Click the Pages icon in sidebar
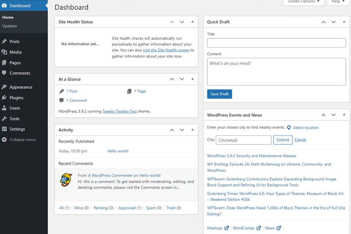Screen dimensions: 351x234 coord(4,63)
